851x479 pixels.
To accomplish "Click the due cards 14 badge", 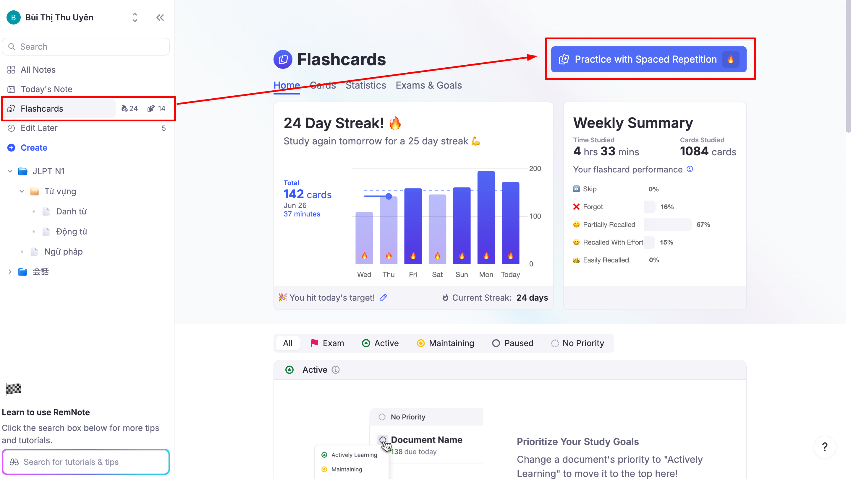I will [156, 109].
